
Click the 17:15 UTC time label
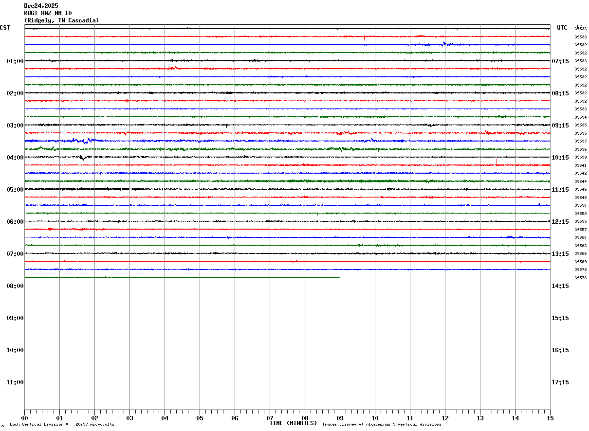560,382
